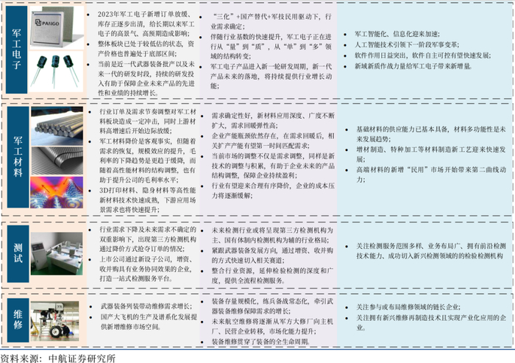Click text "装备维修贯穿了装备的全生命周期"
The width and height of the screenshot is (515, 363).
[x=261, y=342]
